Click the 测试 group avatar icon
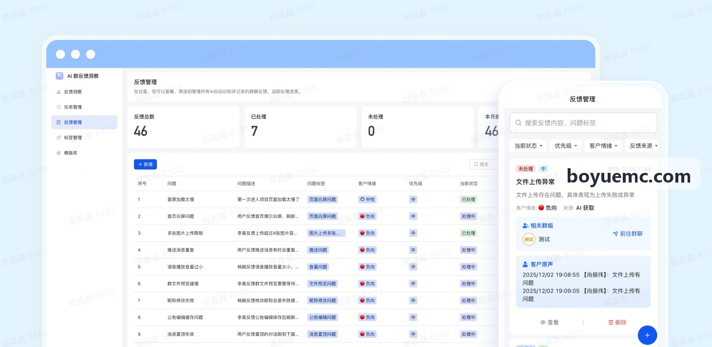Viewport: 712px width, 347px height. point(529,239)
